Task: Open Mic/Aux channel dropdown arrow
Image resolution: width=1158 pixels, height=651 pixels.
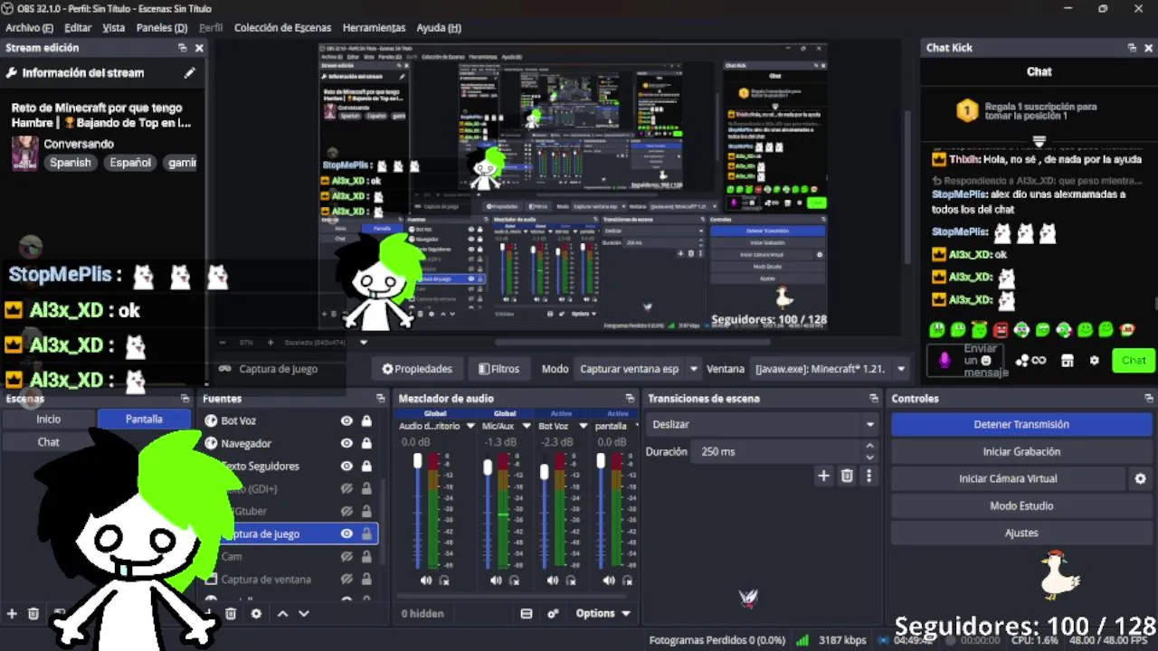Action: click(x=527, y=426)
